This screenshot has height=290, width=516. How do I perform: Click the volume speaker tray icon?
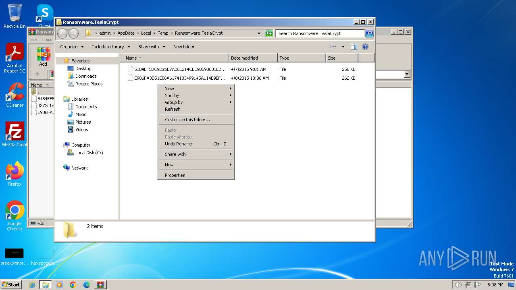[x=458, y=285]
